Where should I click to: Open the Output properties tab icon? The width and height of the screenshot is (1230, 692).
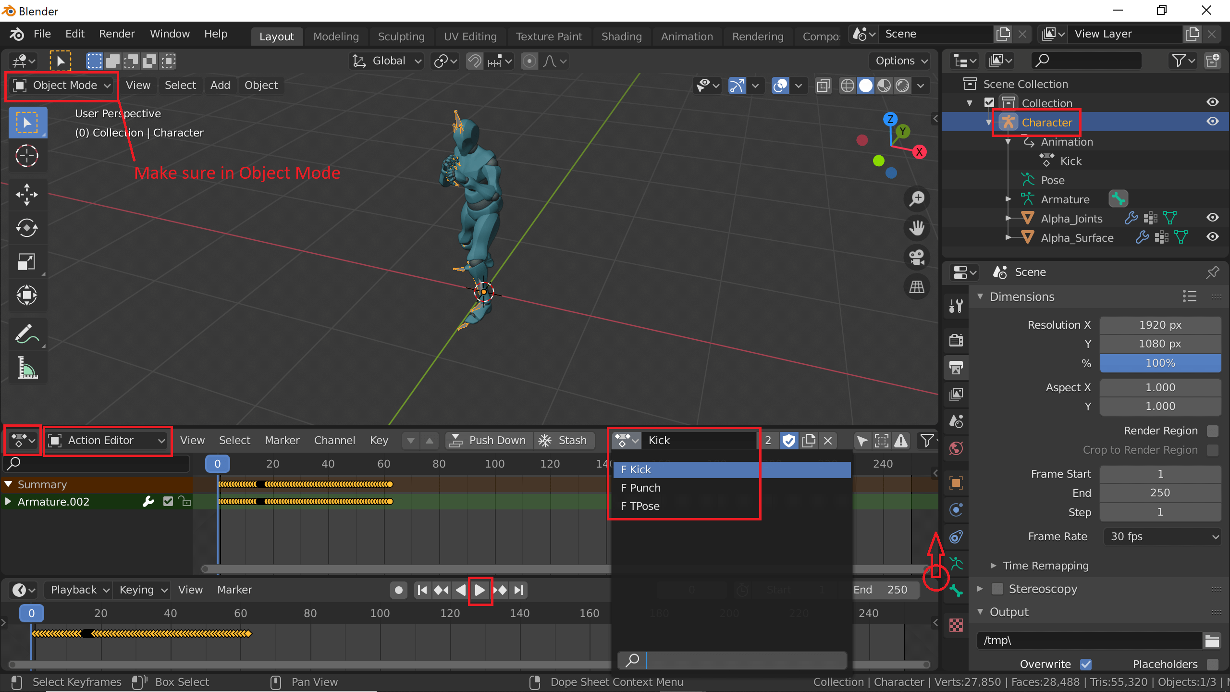click(x=956, y=368)
